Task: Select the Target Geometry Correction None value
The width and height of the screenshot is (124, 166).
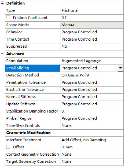Action: [x=92, y=162]
